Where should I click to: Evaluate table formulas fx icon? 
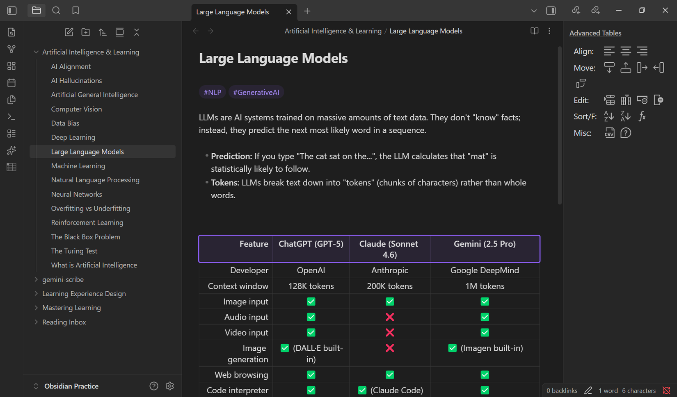[642, 116]
